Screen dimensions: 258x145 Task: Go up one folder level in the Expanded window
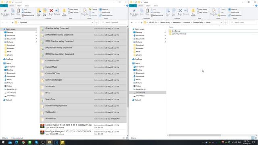(12, 23)
